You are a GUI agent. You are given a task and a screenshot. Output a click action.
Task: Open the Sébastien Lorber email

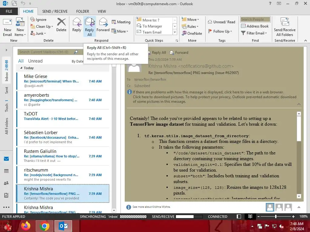point(63,137)
